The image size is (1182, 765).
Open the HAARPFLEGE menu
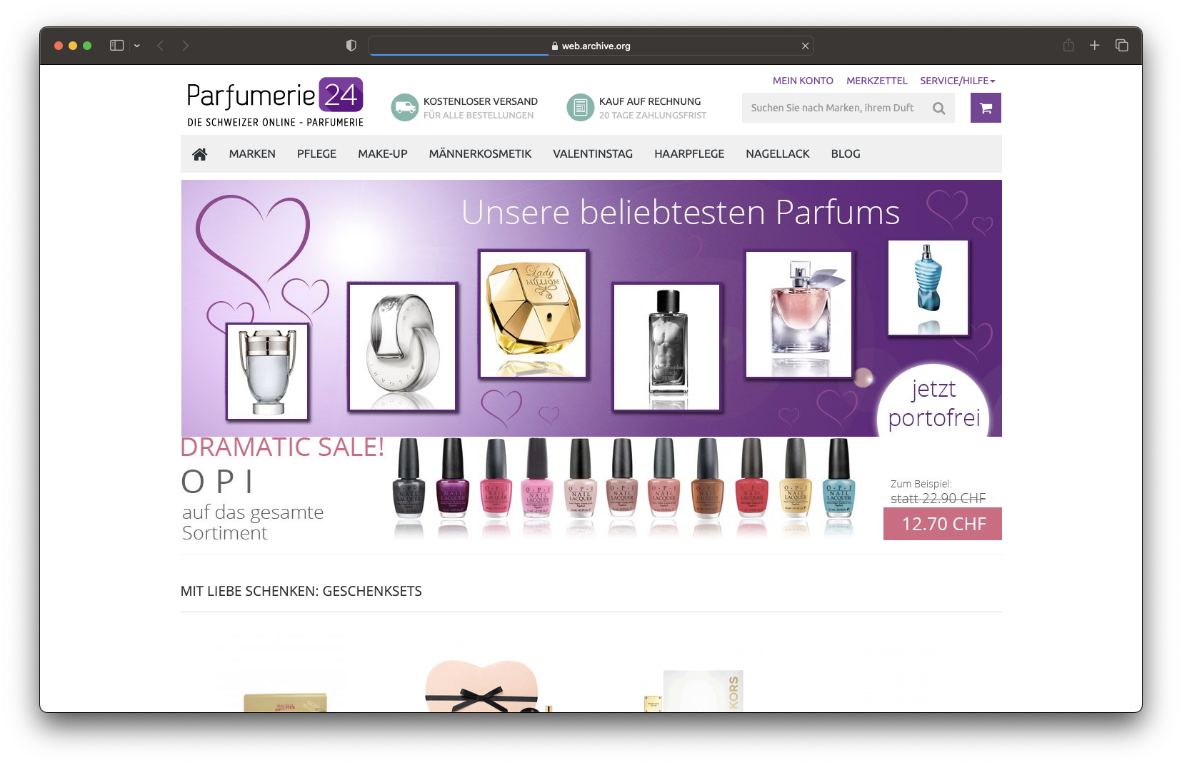pyautogui.click(x=689, y=154)
